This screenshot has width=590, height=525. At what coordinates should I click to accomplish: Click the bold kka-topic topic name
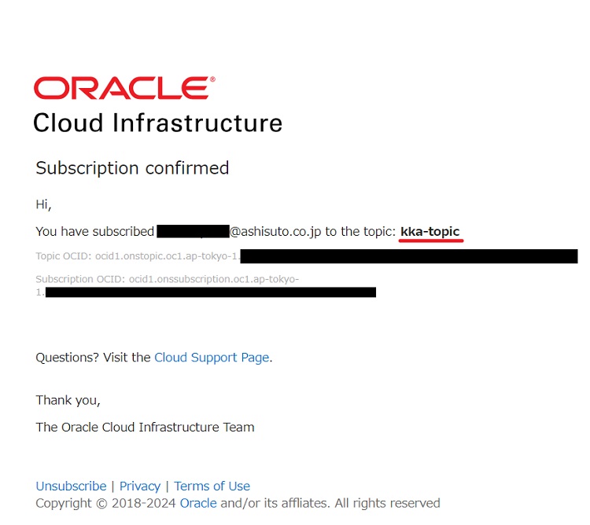(x=430, y=232)
